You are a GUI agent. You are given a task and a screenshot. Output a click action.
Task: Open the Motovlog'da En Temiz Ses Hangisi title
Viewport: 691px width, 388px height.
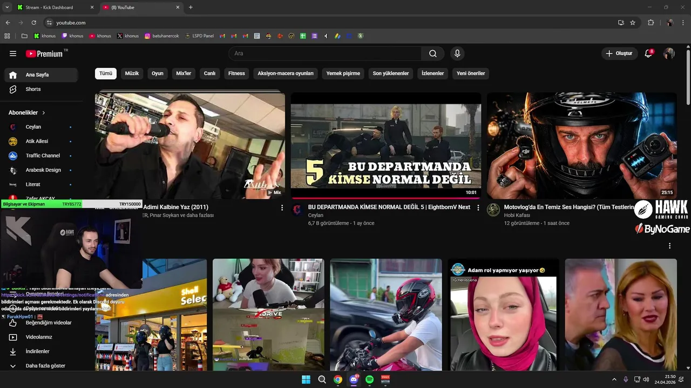pyautogui.click(x=568, y=207)
